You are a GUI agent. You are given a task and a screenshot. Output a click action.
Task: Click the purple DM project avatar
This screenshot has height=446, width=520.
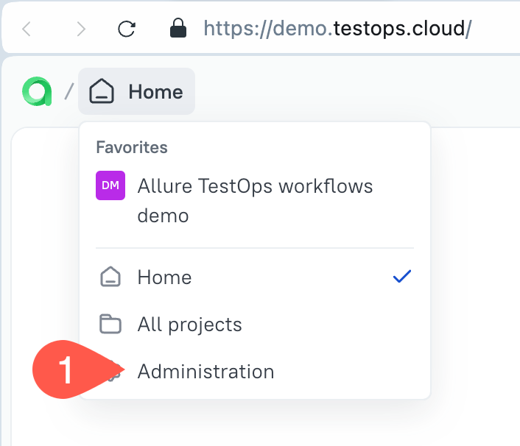(110, 185)
